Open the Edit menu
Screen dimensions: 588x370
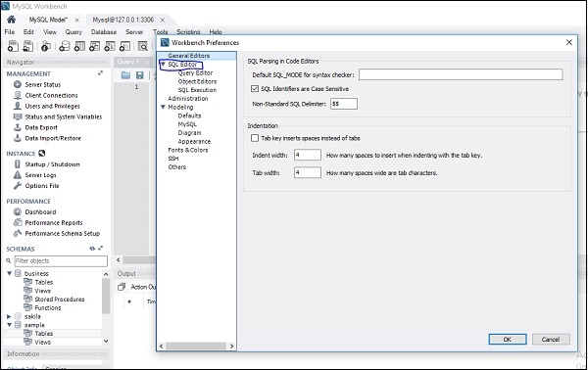point(28,32)
